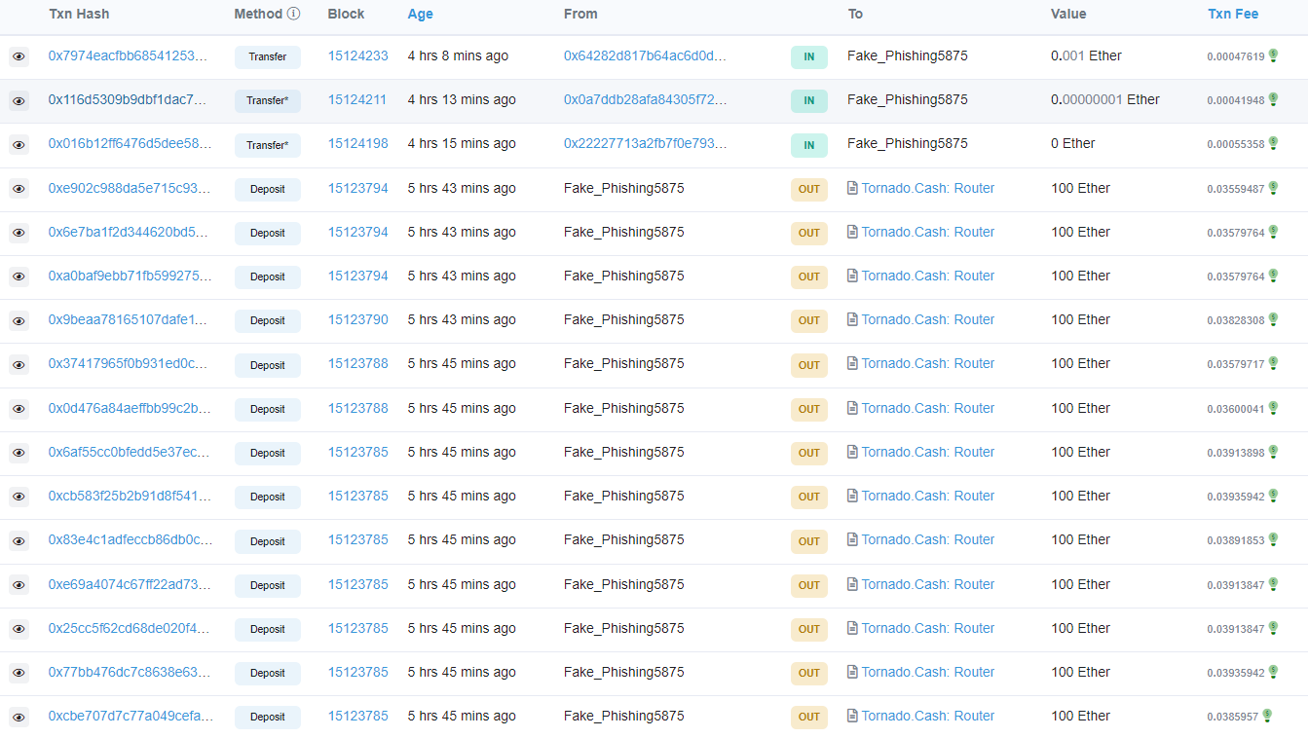Click gas bulb icon next to fee 0.00055358
This screenshot has width=1309, height=738.
[x=1273, y=143]
